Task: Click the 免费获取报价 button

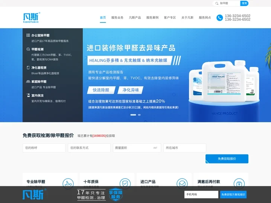Action: click(227, 159)
